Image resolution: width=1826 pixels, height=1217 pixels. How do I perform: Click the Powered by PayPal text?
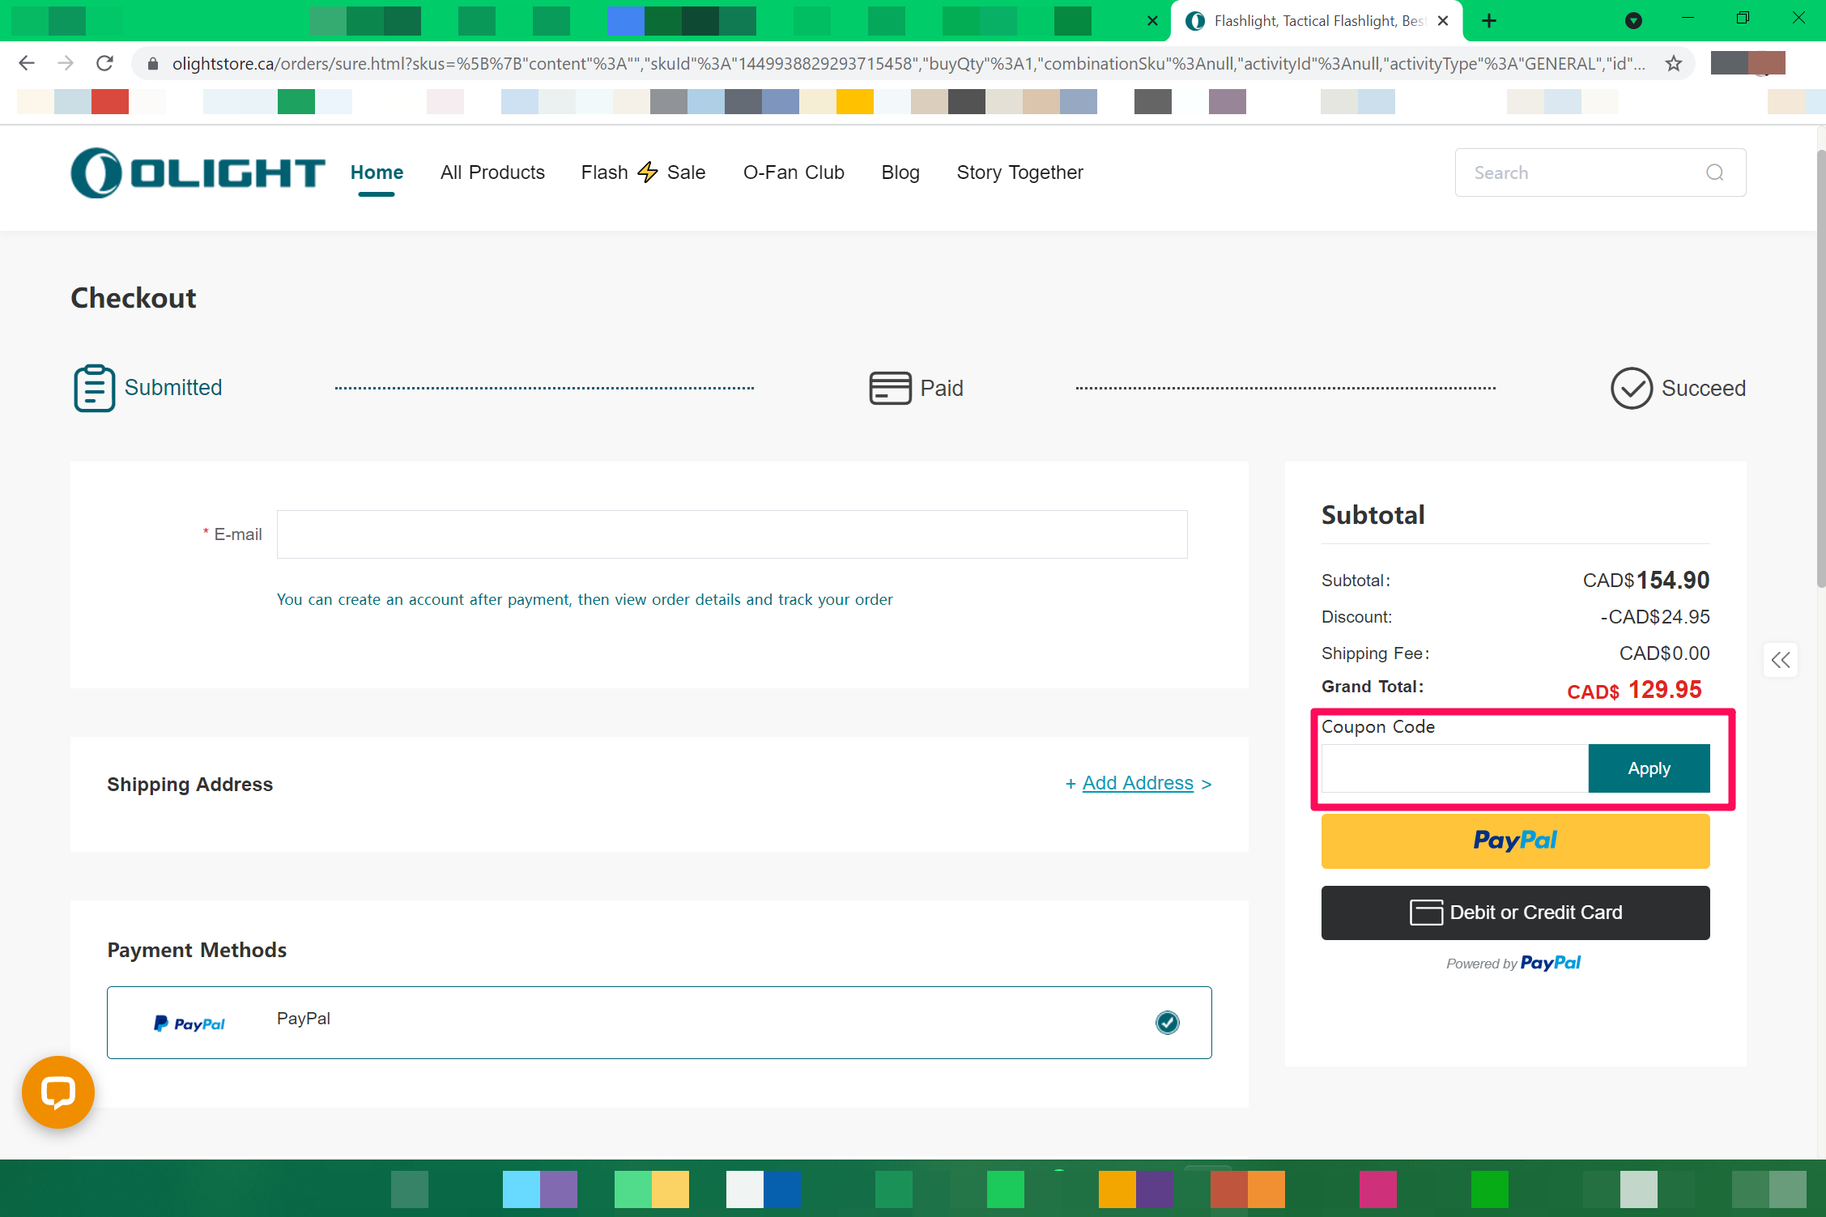coord(1513,963)
